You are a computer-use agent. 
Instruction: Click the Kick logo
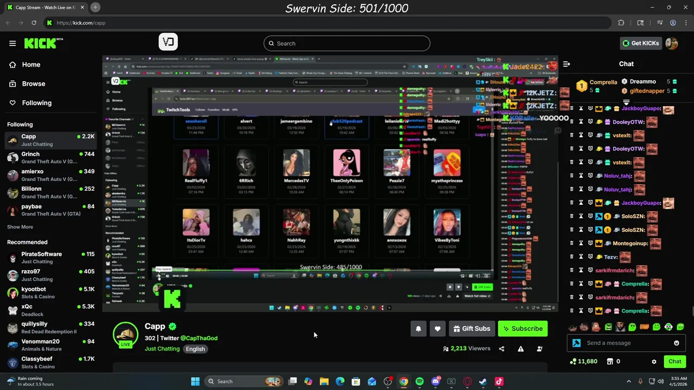point(43,43)
